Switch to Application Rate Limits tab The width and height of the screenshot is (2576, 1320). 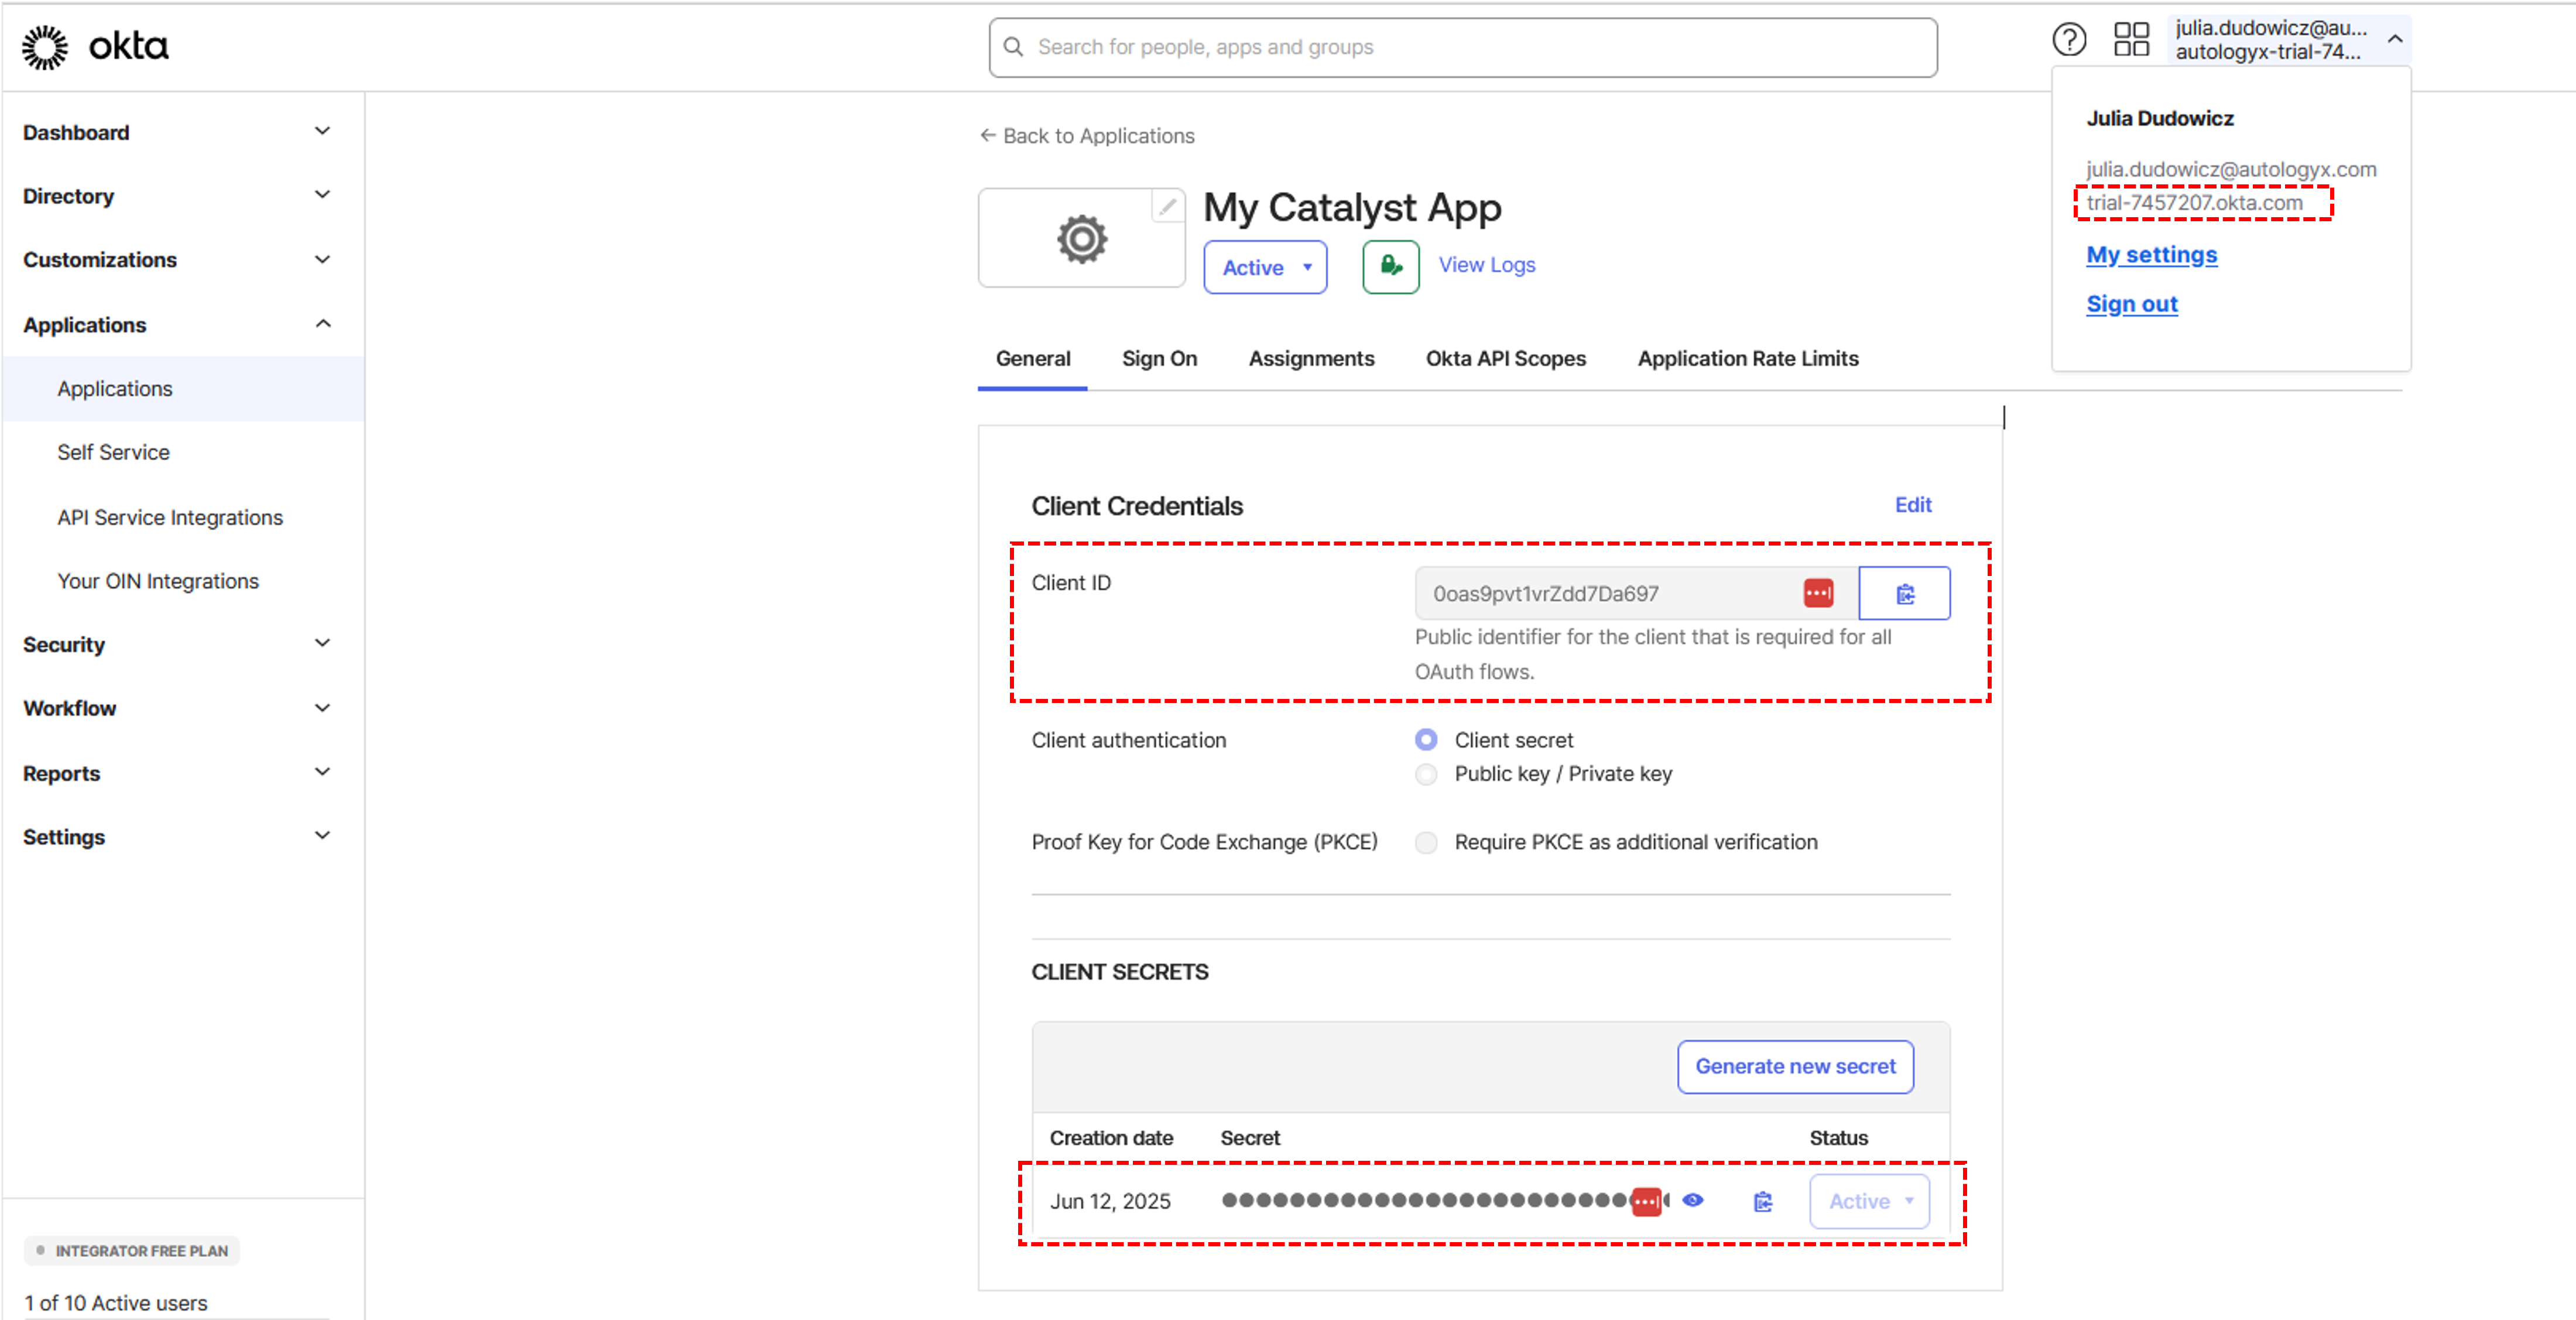pos(1747,359)
